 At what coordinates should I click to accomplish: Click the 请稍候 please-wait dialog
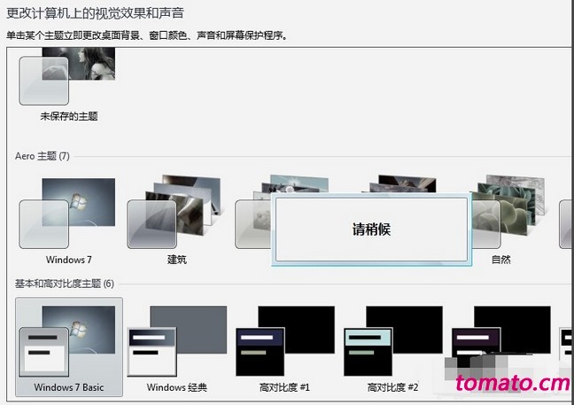click(x=371, y=230)
